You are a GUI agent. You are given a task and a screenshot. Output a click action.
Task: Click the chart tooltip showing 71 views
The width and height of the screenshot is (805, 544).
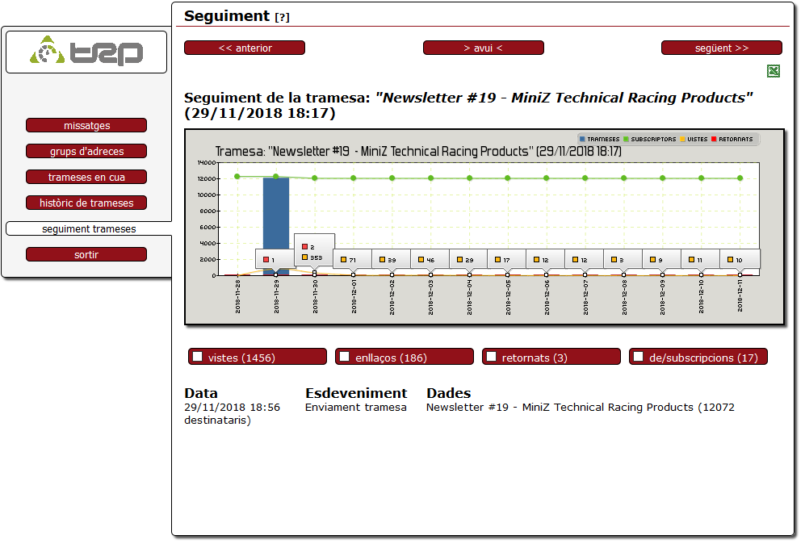pos(352,260)
